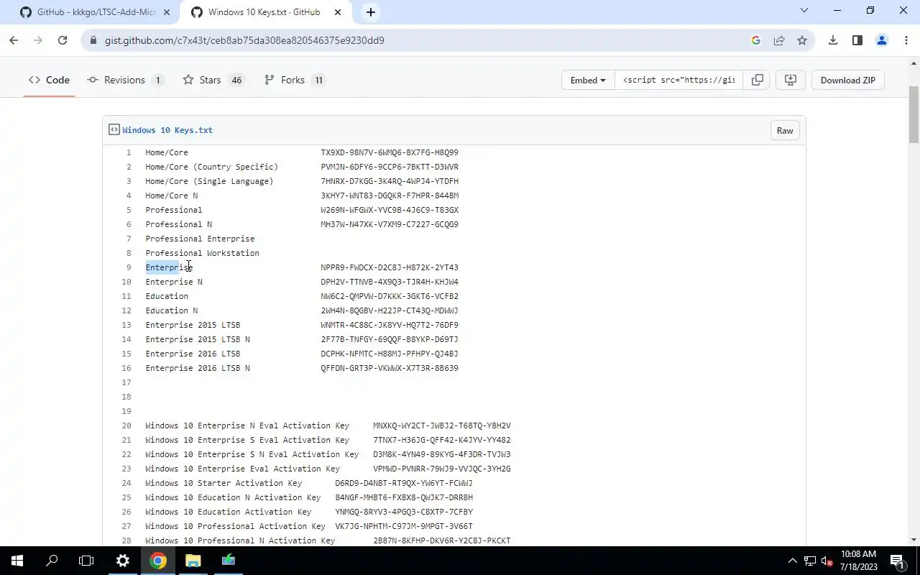Screen dimensions: 920x575
Task: Click line number 16
Action: 126,368
